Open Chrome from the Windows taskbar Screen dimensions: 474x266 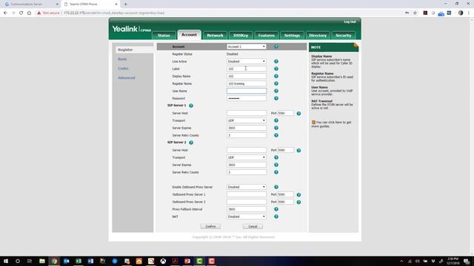pos(54,261)
